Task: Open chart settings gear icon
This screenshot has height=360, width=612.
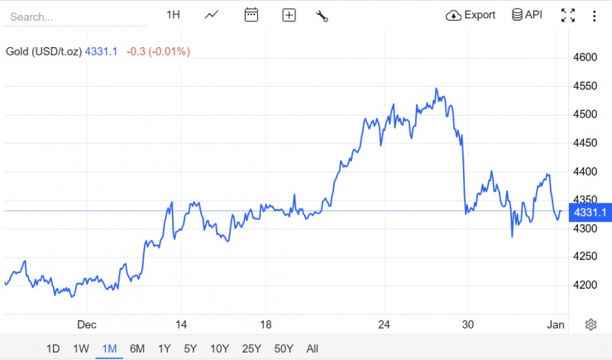Action: pos(591,324)
